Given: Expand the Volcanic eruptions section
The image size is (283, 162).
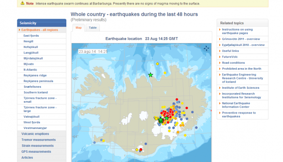Looking at the screenshot, I should [35, 134].
